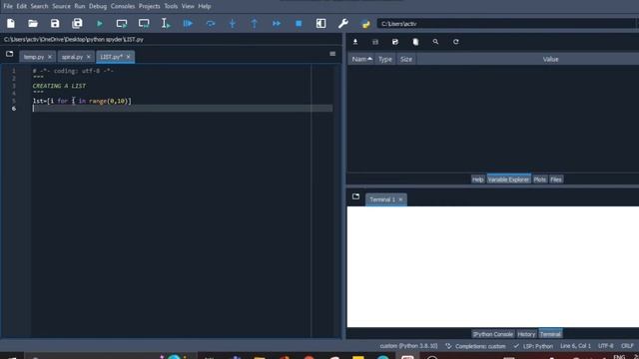
Task: Save all files
Action: [x=77, y=24]
